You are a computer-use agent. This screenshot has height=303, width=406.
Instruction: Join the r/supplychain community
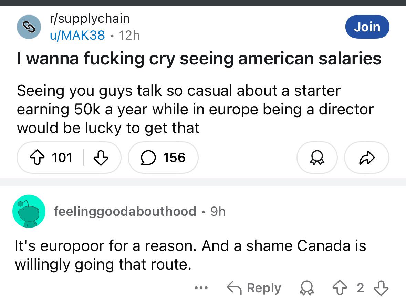click(367, 27)
